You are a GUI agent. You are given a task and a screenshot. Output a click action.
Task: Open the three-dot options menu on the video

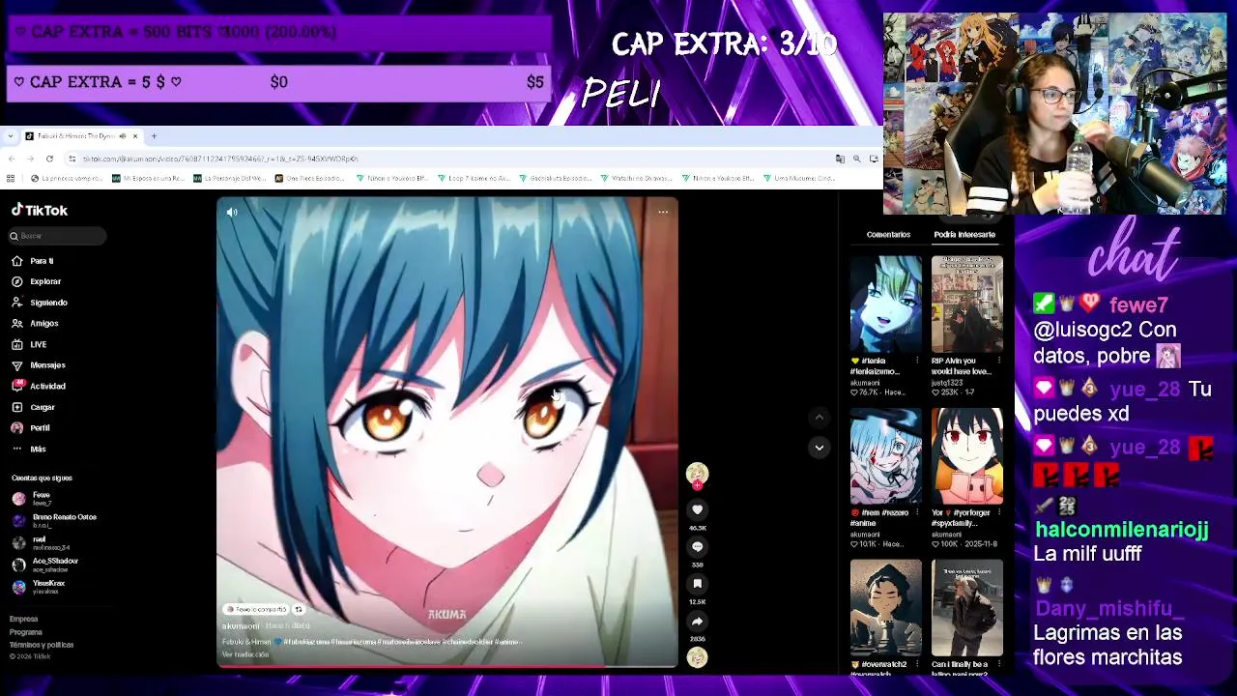pyautogui.click(x=663, y=212)
